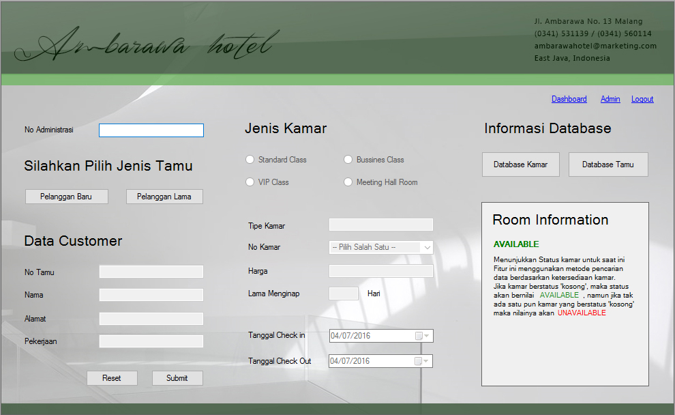The width and height of the screenshot is (675, 415).
Task: Open the Tanggal Check Out date dropdown arrow
Action: pyautogui.click(x=427, y=361)
